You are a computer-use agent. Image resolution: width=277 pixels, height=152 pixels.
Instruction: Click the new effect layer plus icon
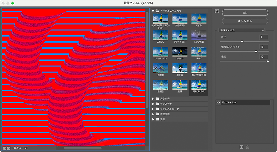[x=241, y=148]
